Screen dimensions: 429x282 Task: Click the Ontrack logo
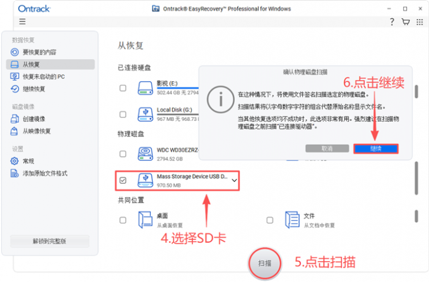pos(34,9)
